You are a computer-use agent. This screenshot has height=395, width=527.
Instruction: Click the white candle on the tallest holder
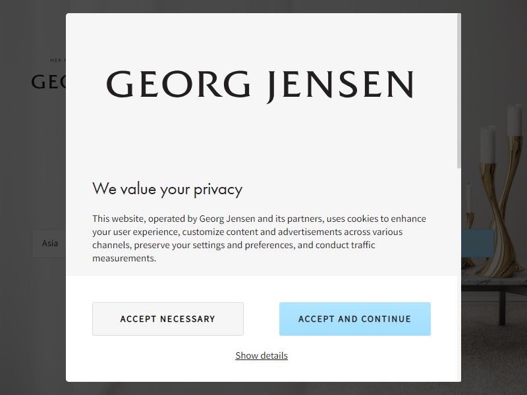[514, 120]
